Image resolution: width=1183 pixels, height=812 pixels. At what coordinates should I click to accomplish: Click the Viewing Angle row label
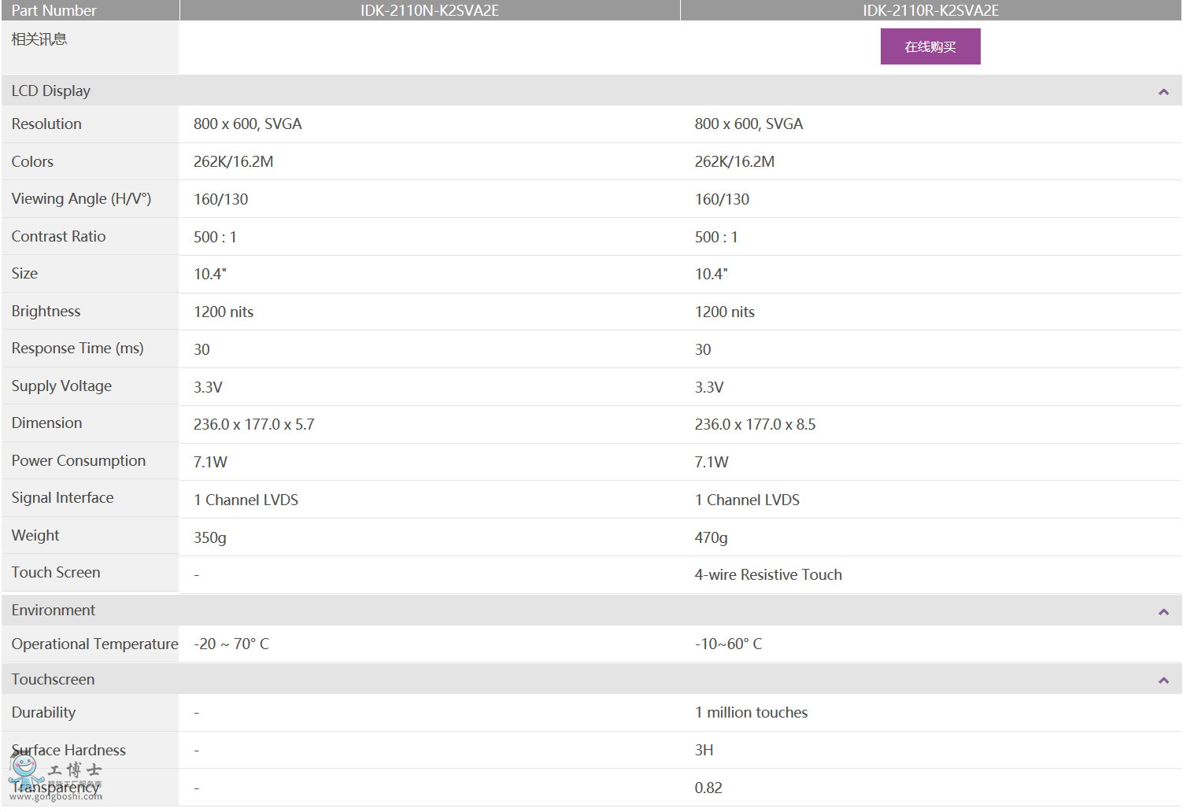tap(81, 199)
